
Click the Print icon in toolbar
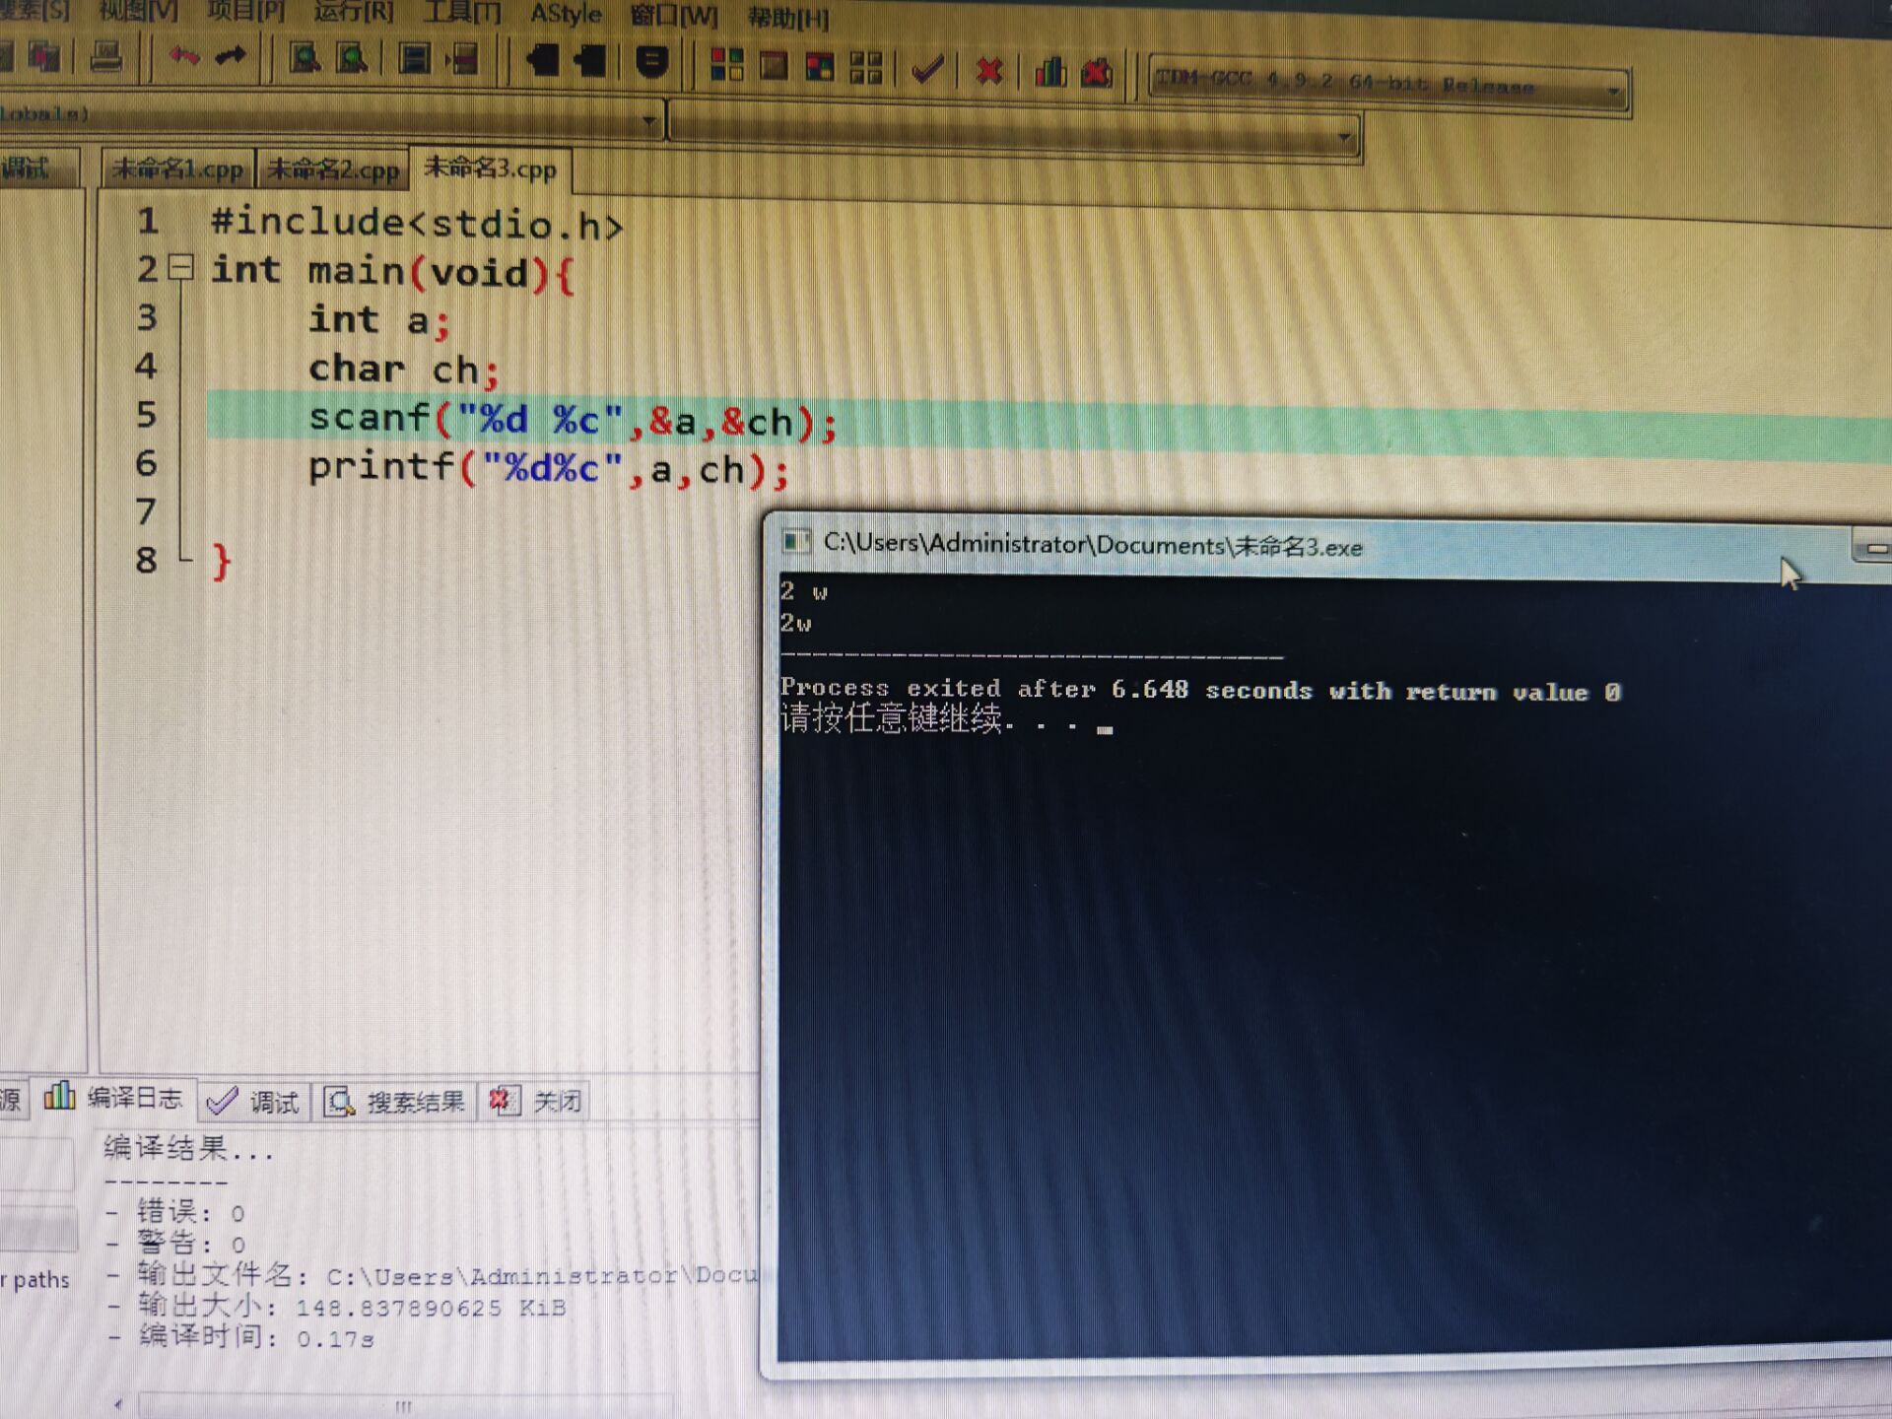click(106, 57)
